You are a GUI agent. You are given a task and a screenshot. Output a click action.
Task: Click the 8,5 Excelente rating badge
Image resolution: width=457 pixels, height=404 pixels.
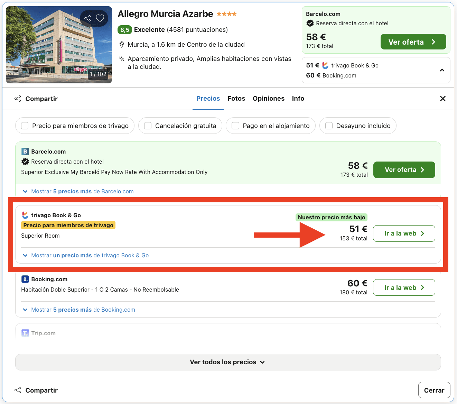[x=125, y=30]
